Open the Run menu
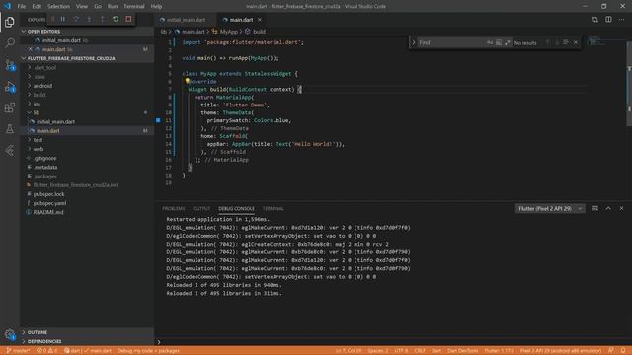This screenshot has height=355, width=632. pos(113,6)
